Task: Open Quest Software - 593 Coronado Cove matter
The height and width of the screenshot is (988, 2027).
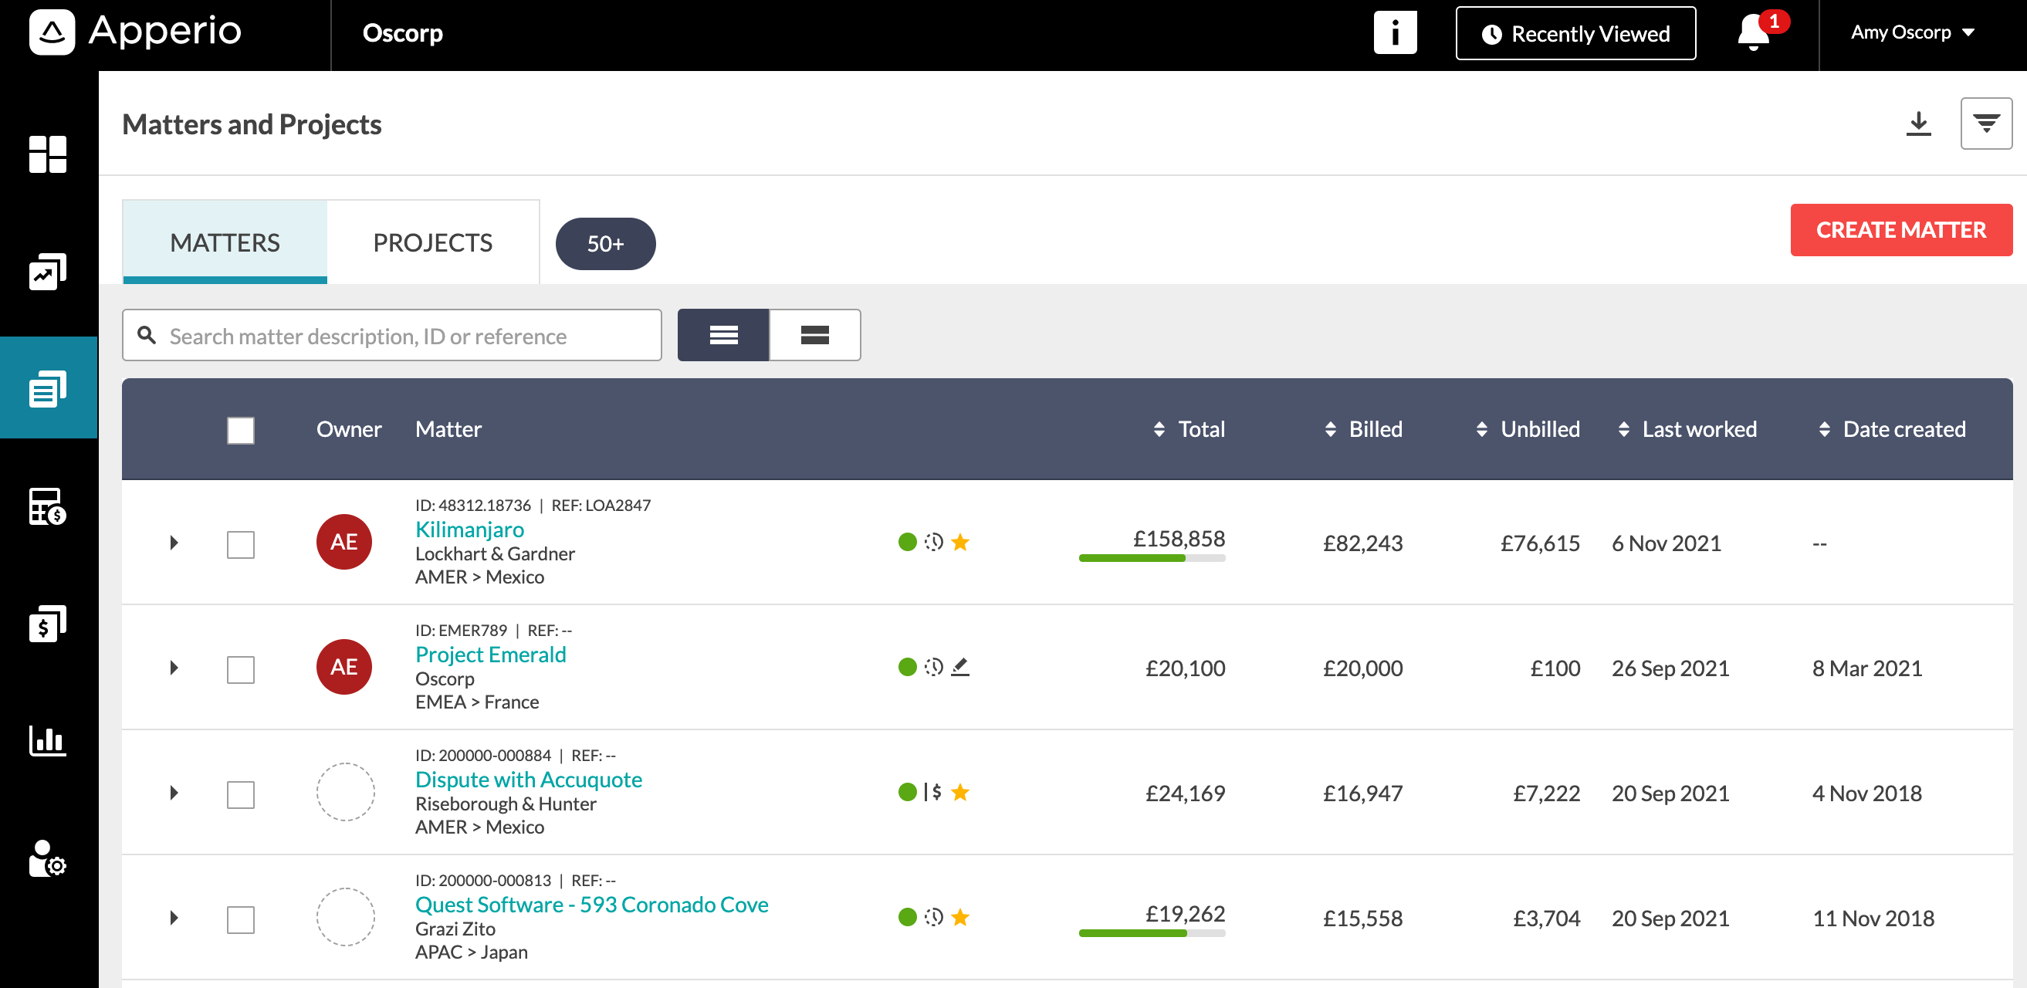Action: [x=592, y=905]
